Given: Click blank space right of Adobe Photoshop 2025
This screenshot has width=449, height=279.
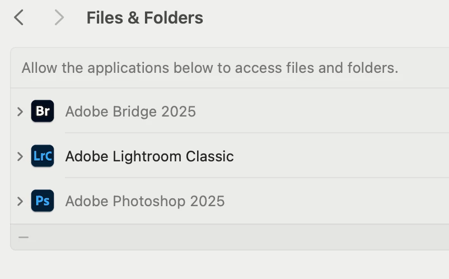Looking at the screenshot, I should click(x=336, y=201).
